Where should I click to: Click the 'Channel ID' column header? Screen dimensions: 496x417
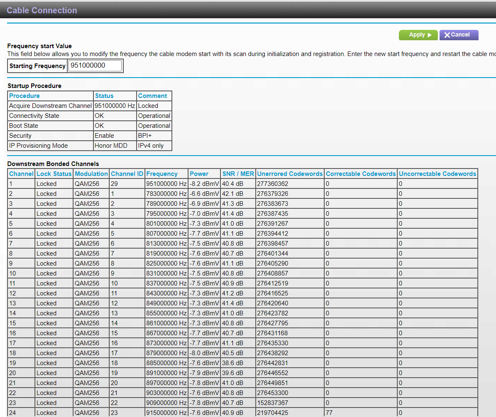pos(127,174)
